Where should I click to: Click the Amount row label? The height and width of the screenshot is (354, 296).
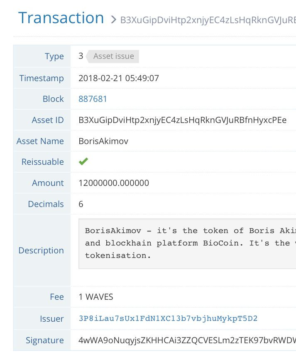pos(48,183)
